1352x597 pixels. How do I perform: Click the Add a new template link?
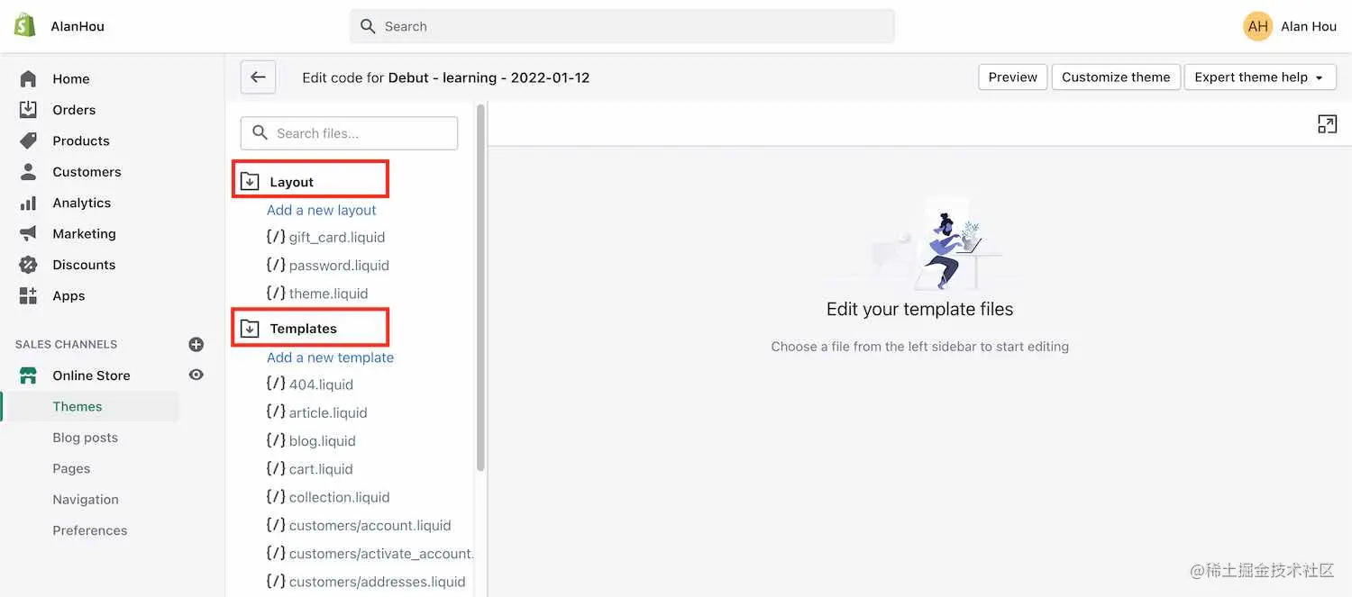point(330,357)
